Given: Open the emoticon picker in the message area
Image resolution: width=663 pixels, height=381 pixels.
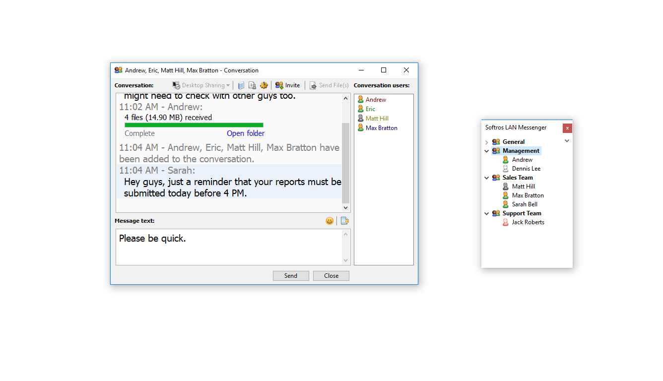Looking at the screenshot, I should point(329,221).
